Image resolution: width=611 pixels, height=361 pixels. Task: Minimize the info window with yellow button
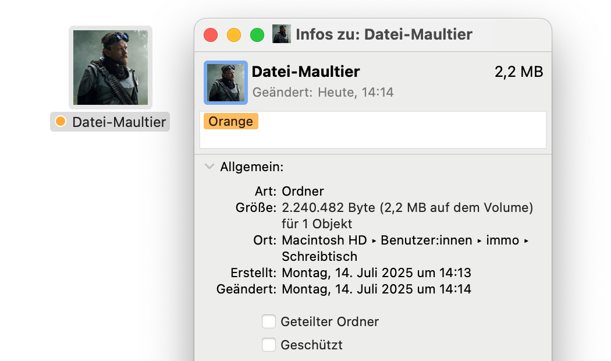[234, 35]
